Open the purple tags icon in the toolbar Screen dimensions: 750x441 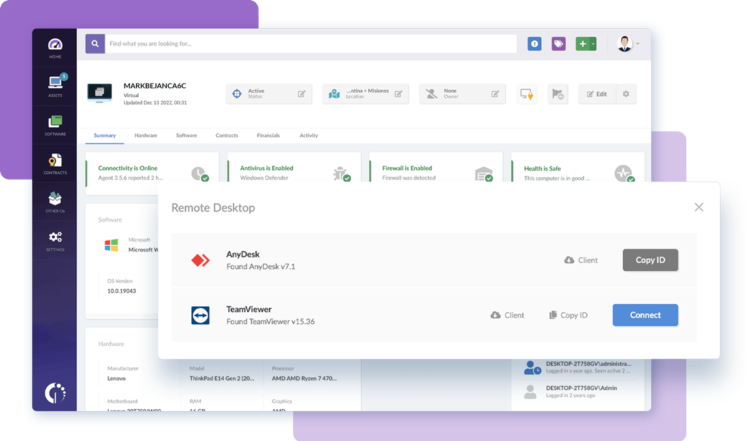click(557, 44)
